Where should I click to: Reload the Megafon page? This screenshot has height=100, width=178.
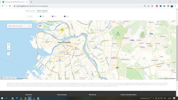pos(10,6)
